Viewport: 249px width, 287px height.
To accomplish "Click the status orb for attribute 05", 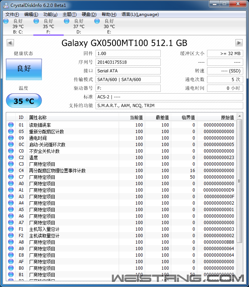I will coord(11,131).
